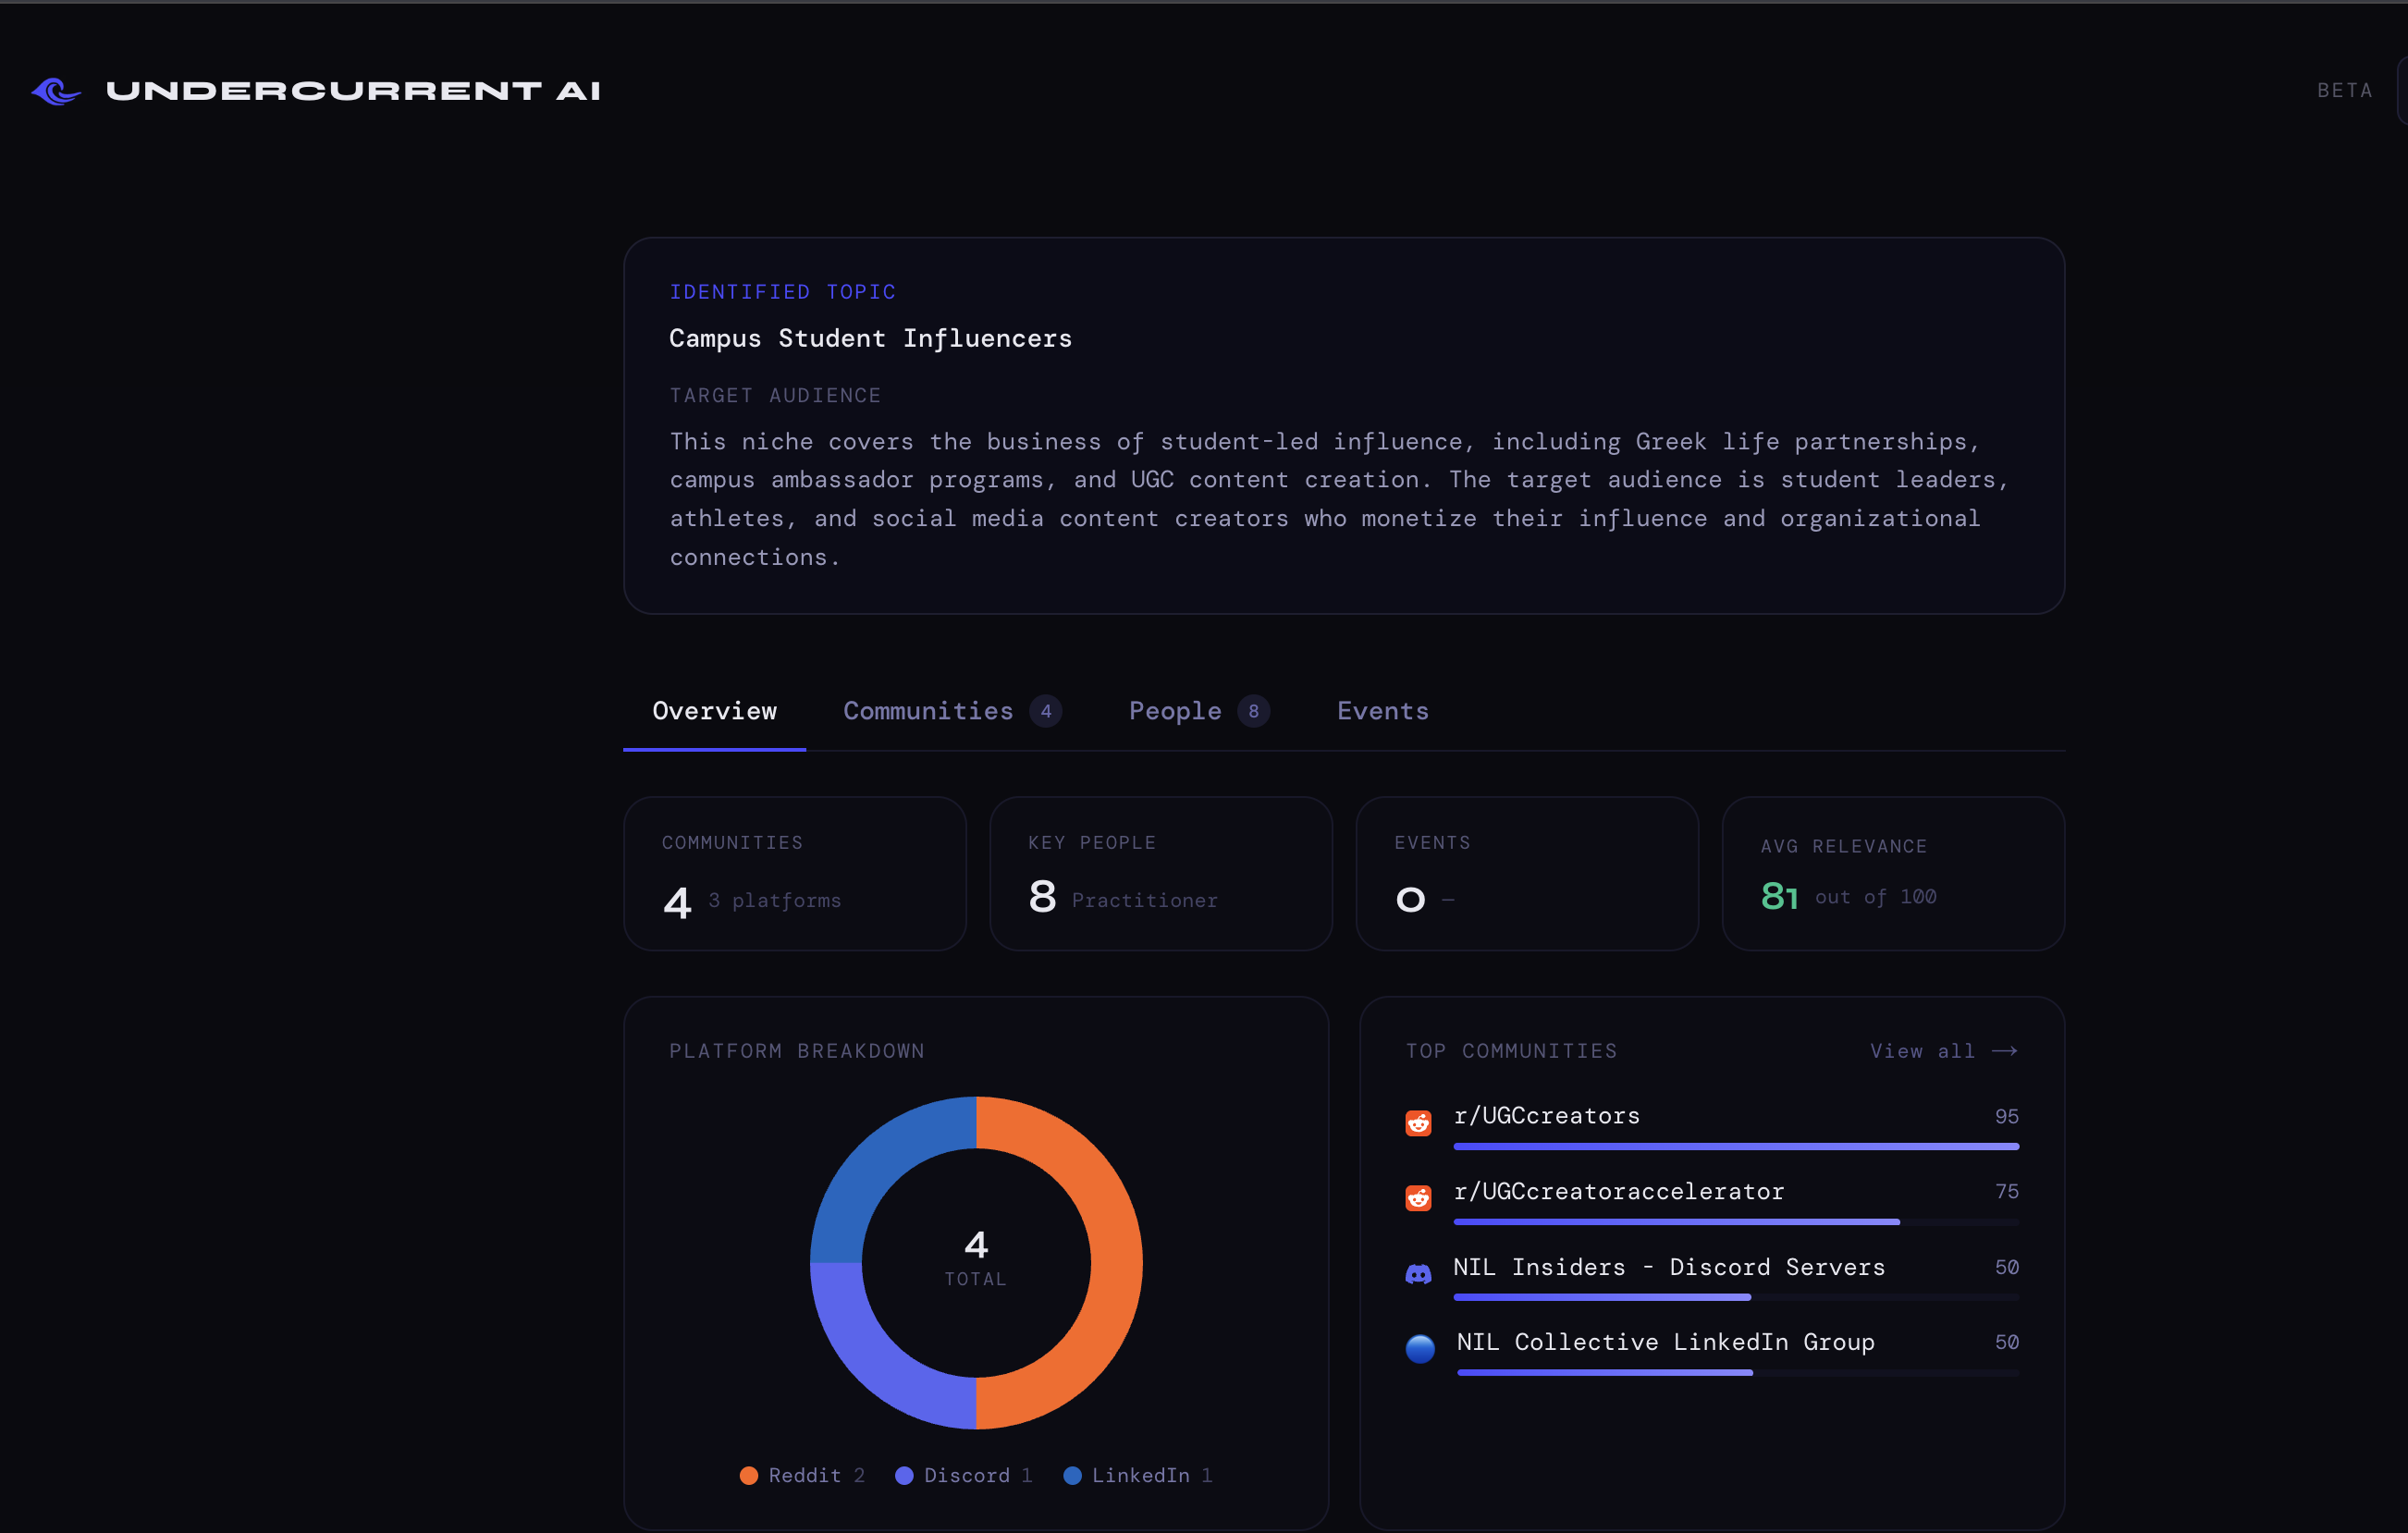The image size is (2408, 1533).
Task: Click the orange Reddit legend dot
Action: point(748,1476)
